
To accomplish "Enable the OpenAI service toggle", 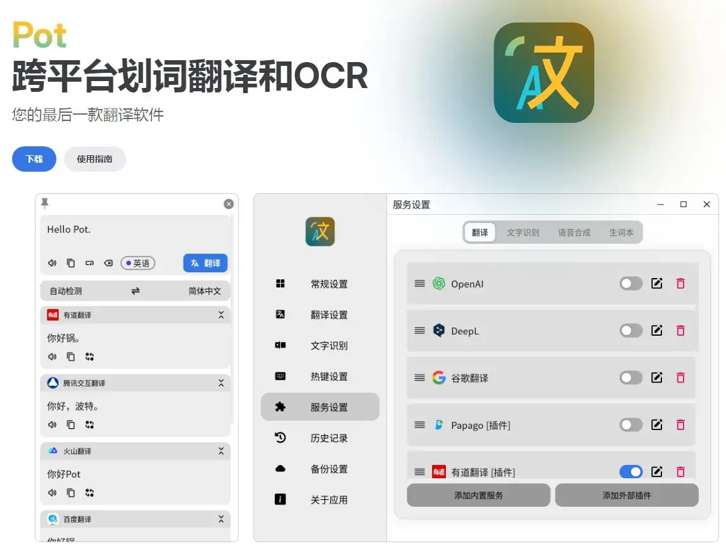I will 631,283.
